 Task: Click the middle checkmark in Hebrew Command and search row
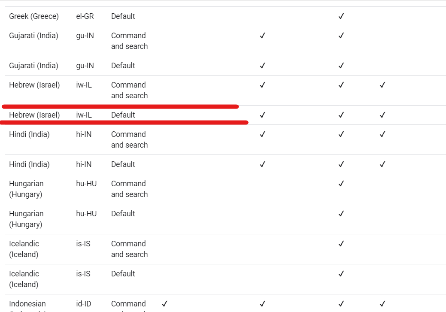pyautogui.click(x=341, y=85)
